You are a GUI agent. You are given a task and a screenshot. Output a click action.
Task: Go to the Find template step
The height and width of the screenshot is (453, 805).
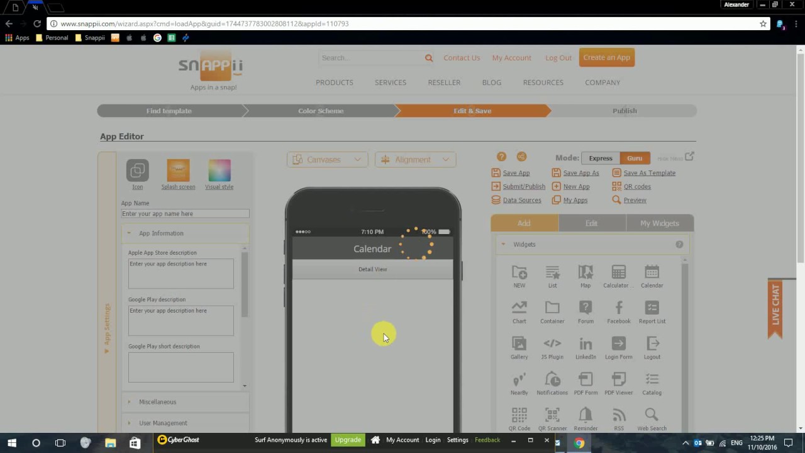(x=169, y=111)
